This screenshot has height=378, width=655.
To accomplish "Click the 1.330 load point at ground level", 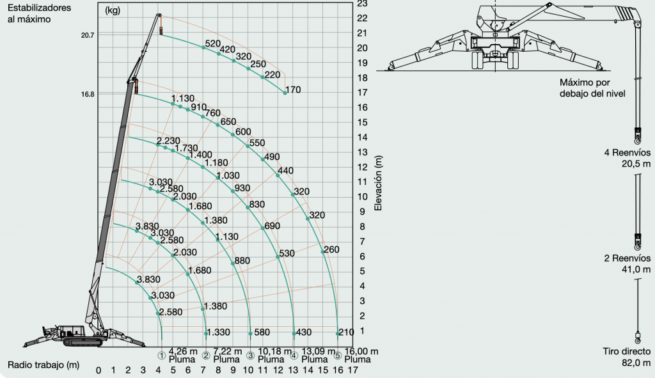I will 206,333.
